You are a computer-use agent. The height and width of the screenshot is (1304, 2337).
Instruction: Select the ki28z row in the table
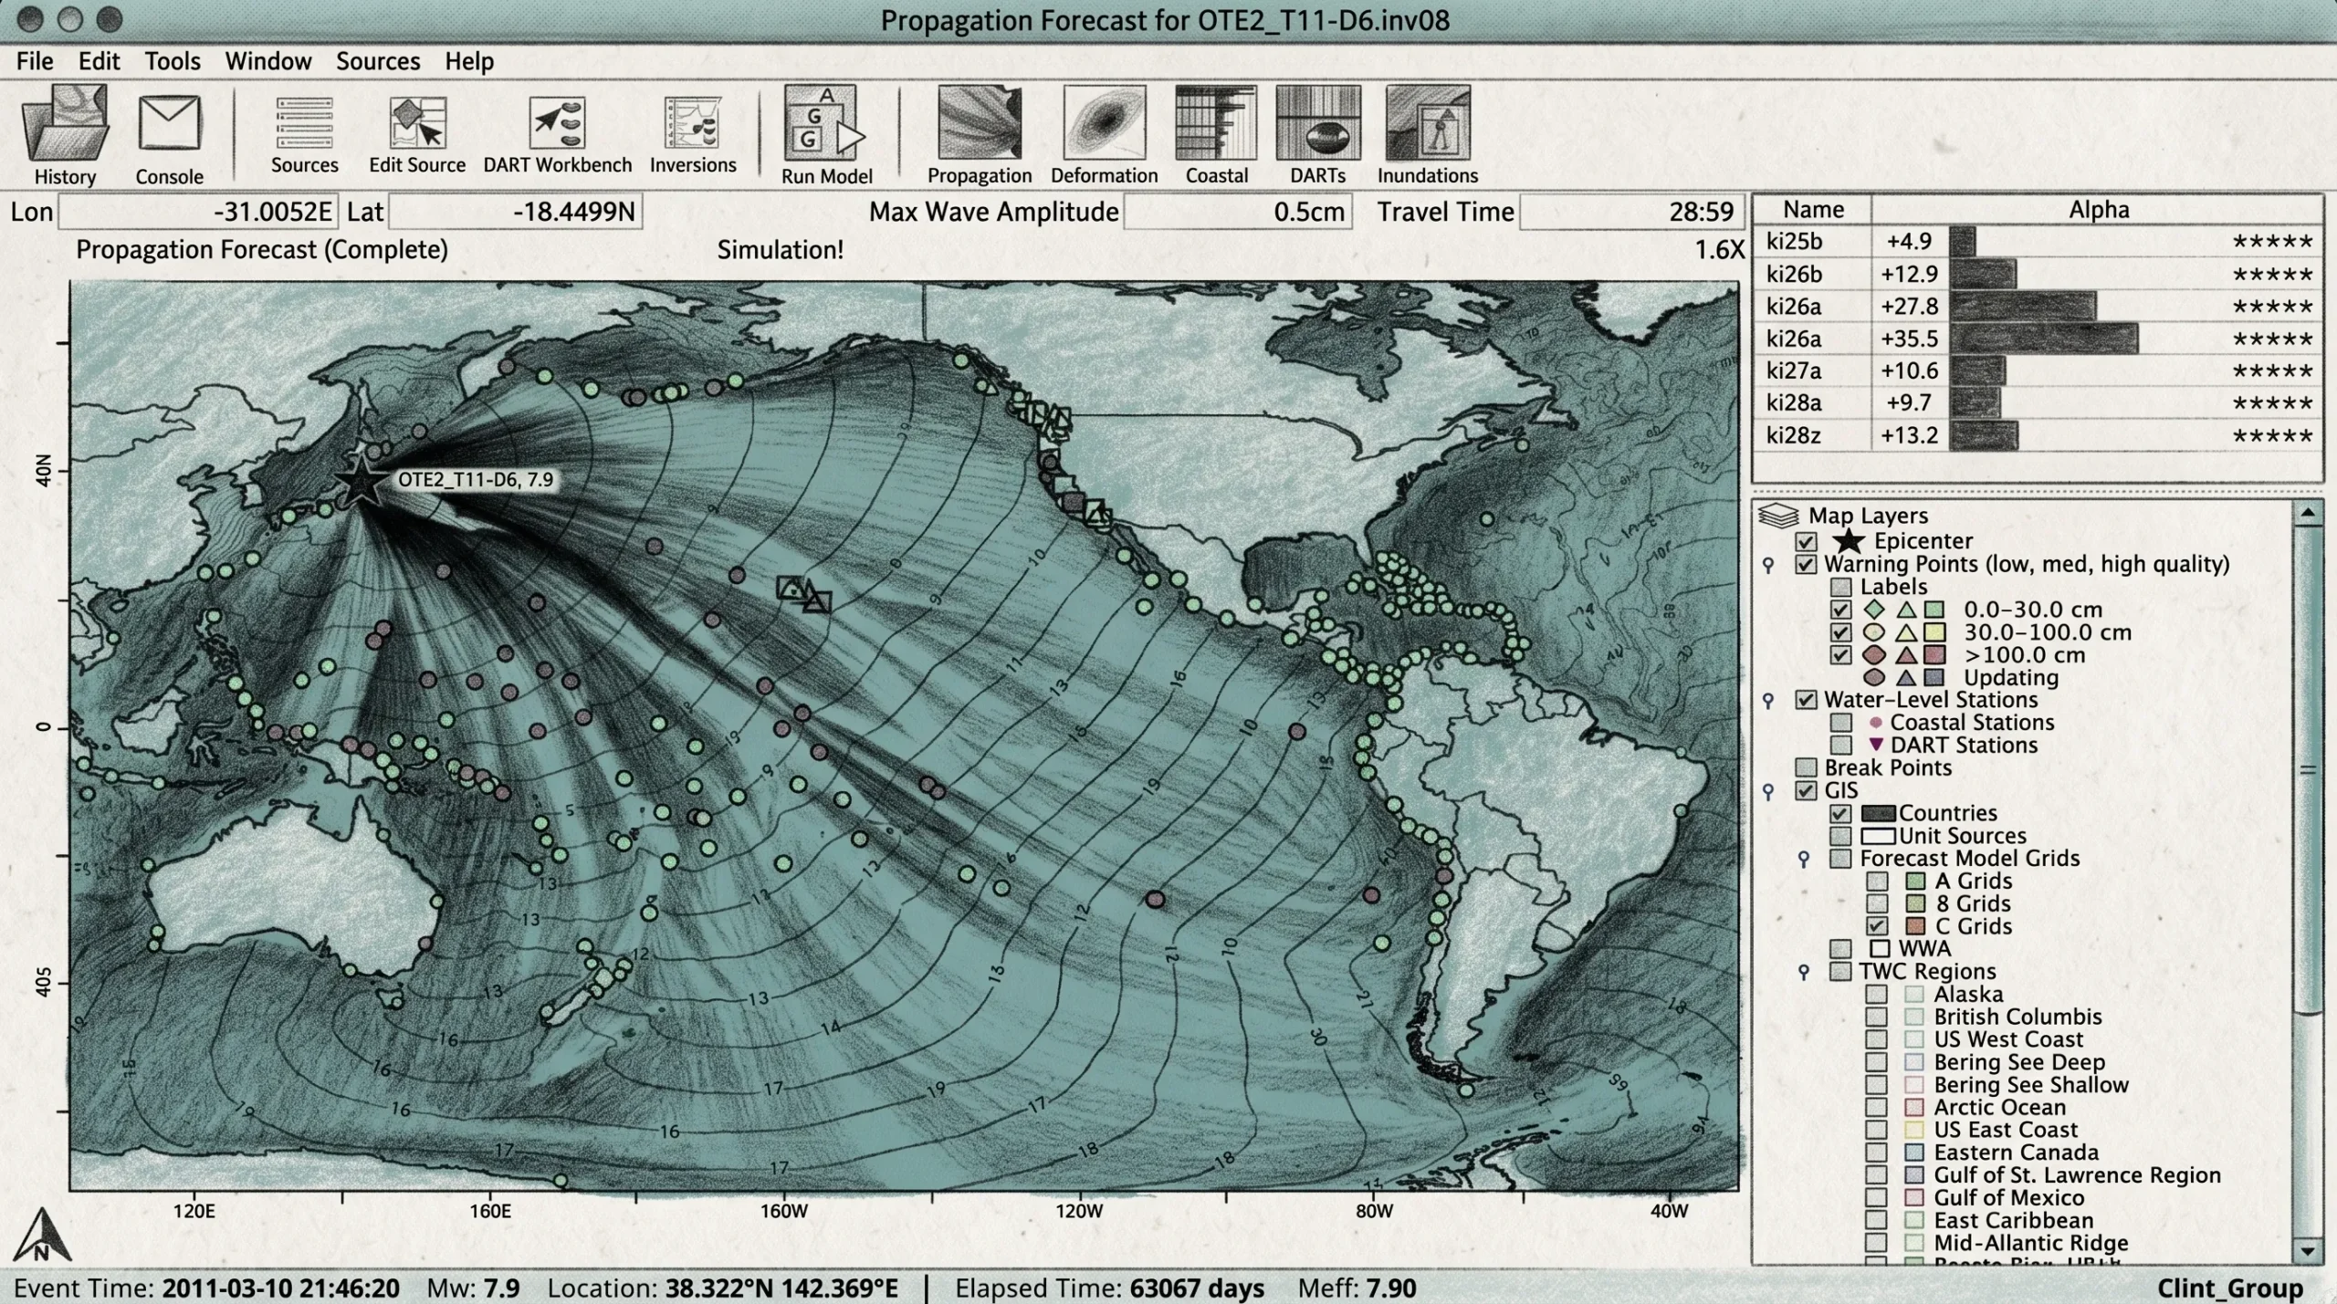tap(2038, 435)
